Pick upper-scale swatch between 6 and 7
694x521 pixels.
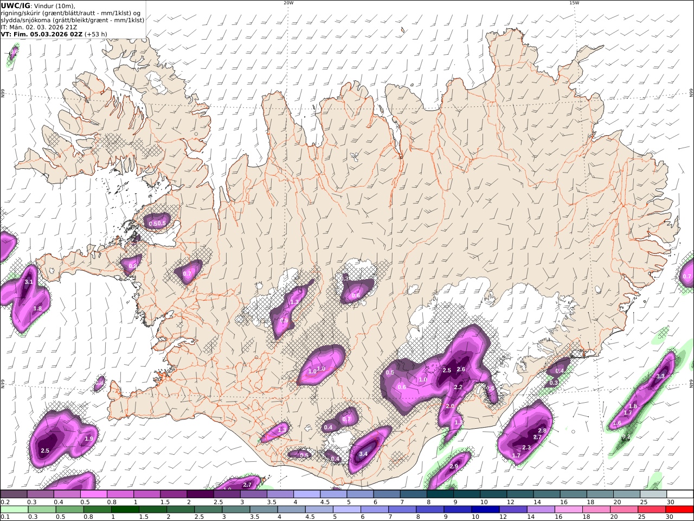pos(387,494)
